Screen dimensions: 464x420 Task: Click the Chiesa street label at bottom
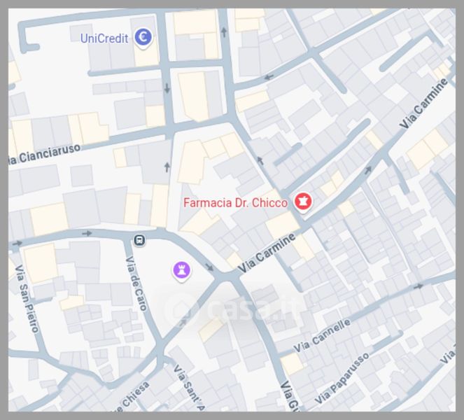(x=132, y=398)
